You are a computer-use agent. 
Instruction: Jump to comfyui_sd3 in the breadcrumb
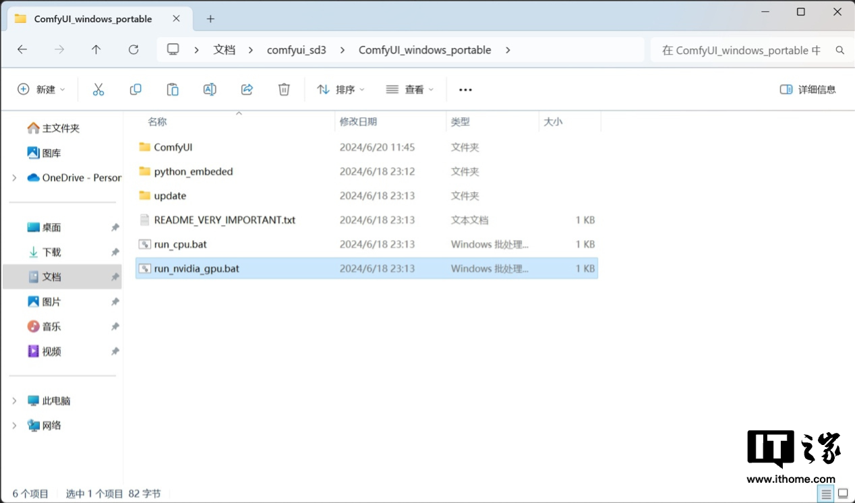(x=297, y=49)
